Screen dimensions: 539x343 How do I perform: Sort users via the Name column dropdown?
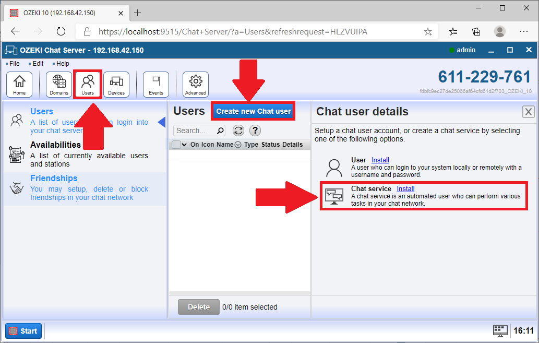[x=237, y=145]
